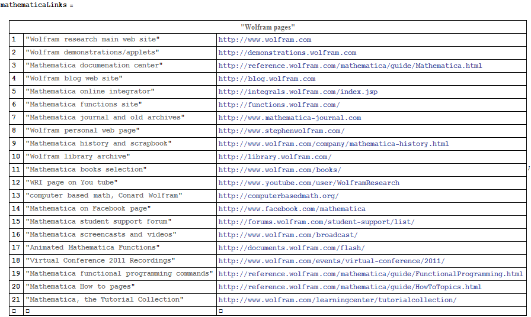Click the row number 17 cell
This screenshot has height=317, width=531.
16,248
